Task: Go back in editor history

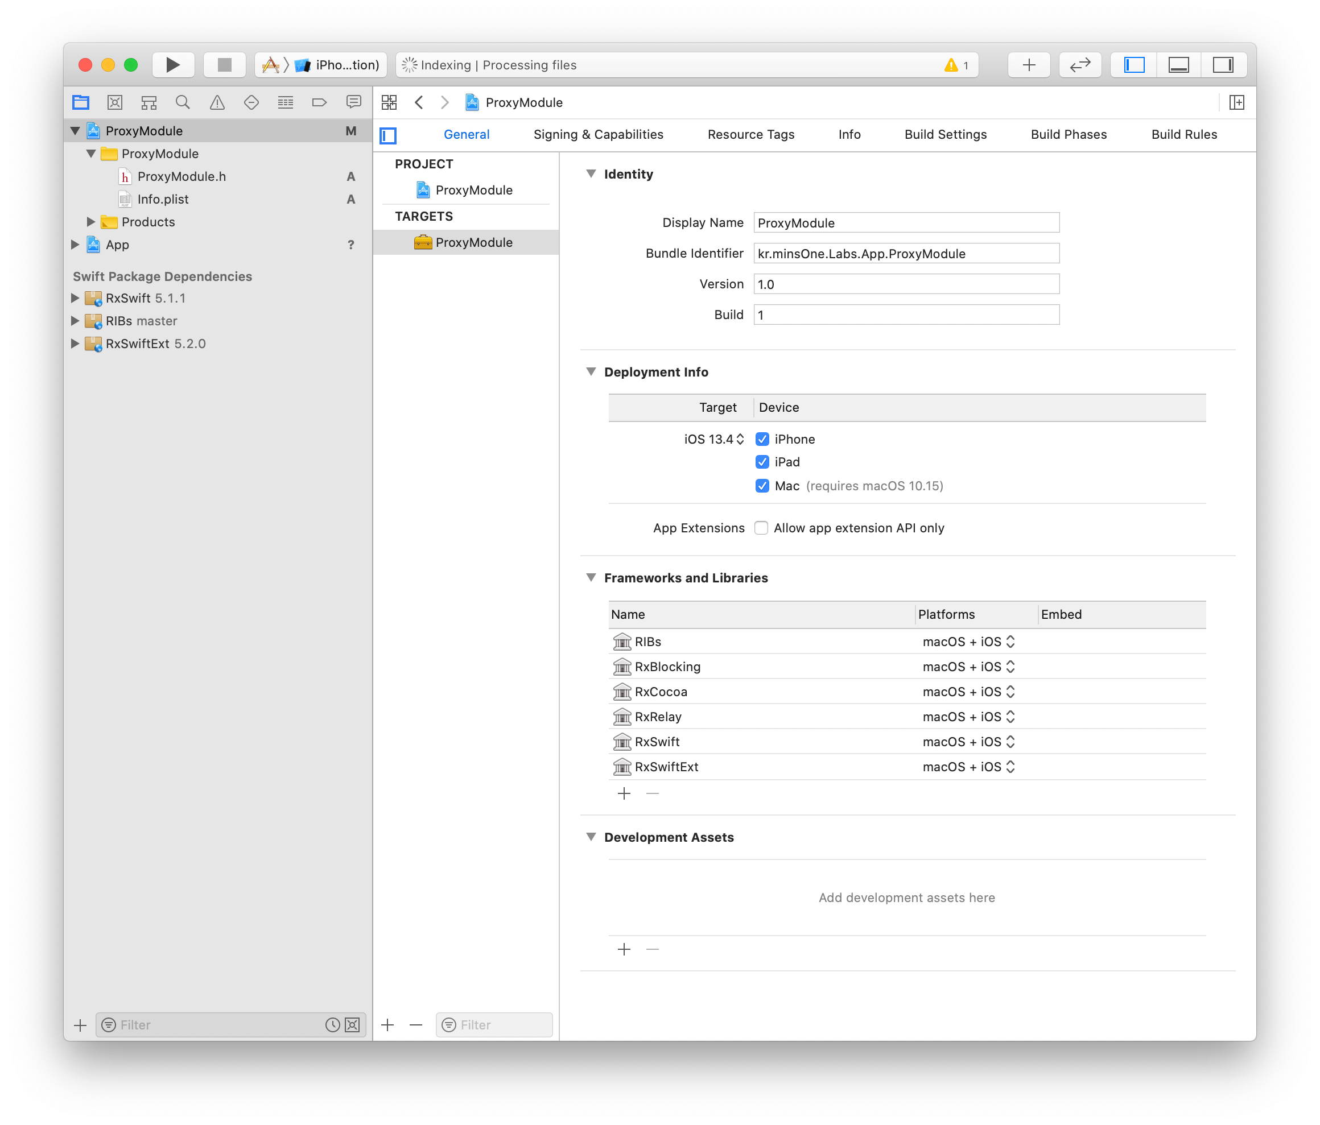Action: pos(419,102)
